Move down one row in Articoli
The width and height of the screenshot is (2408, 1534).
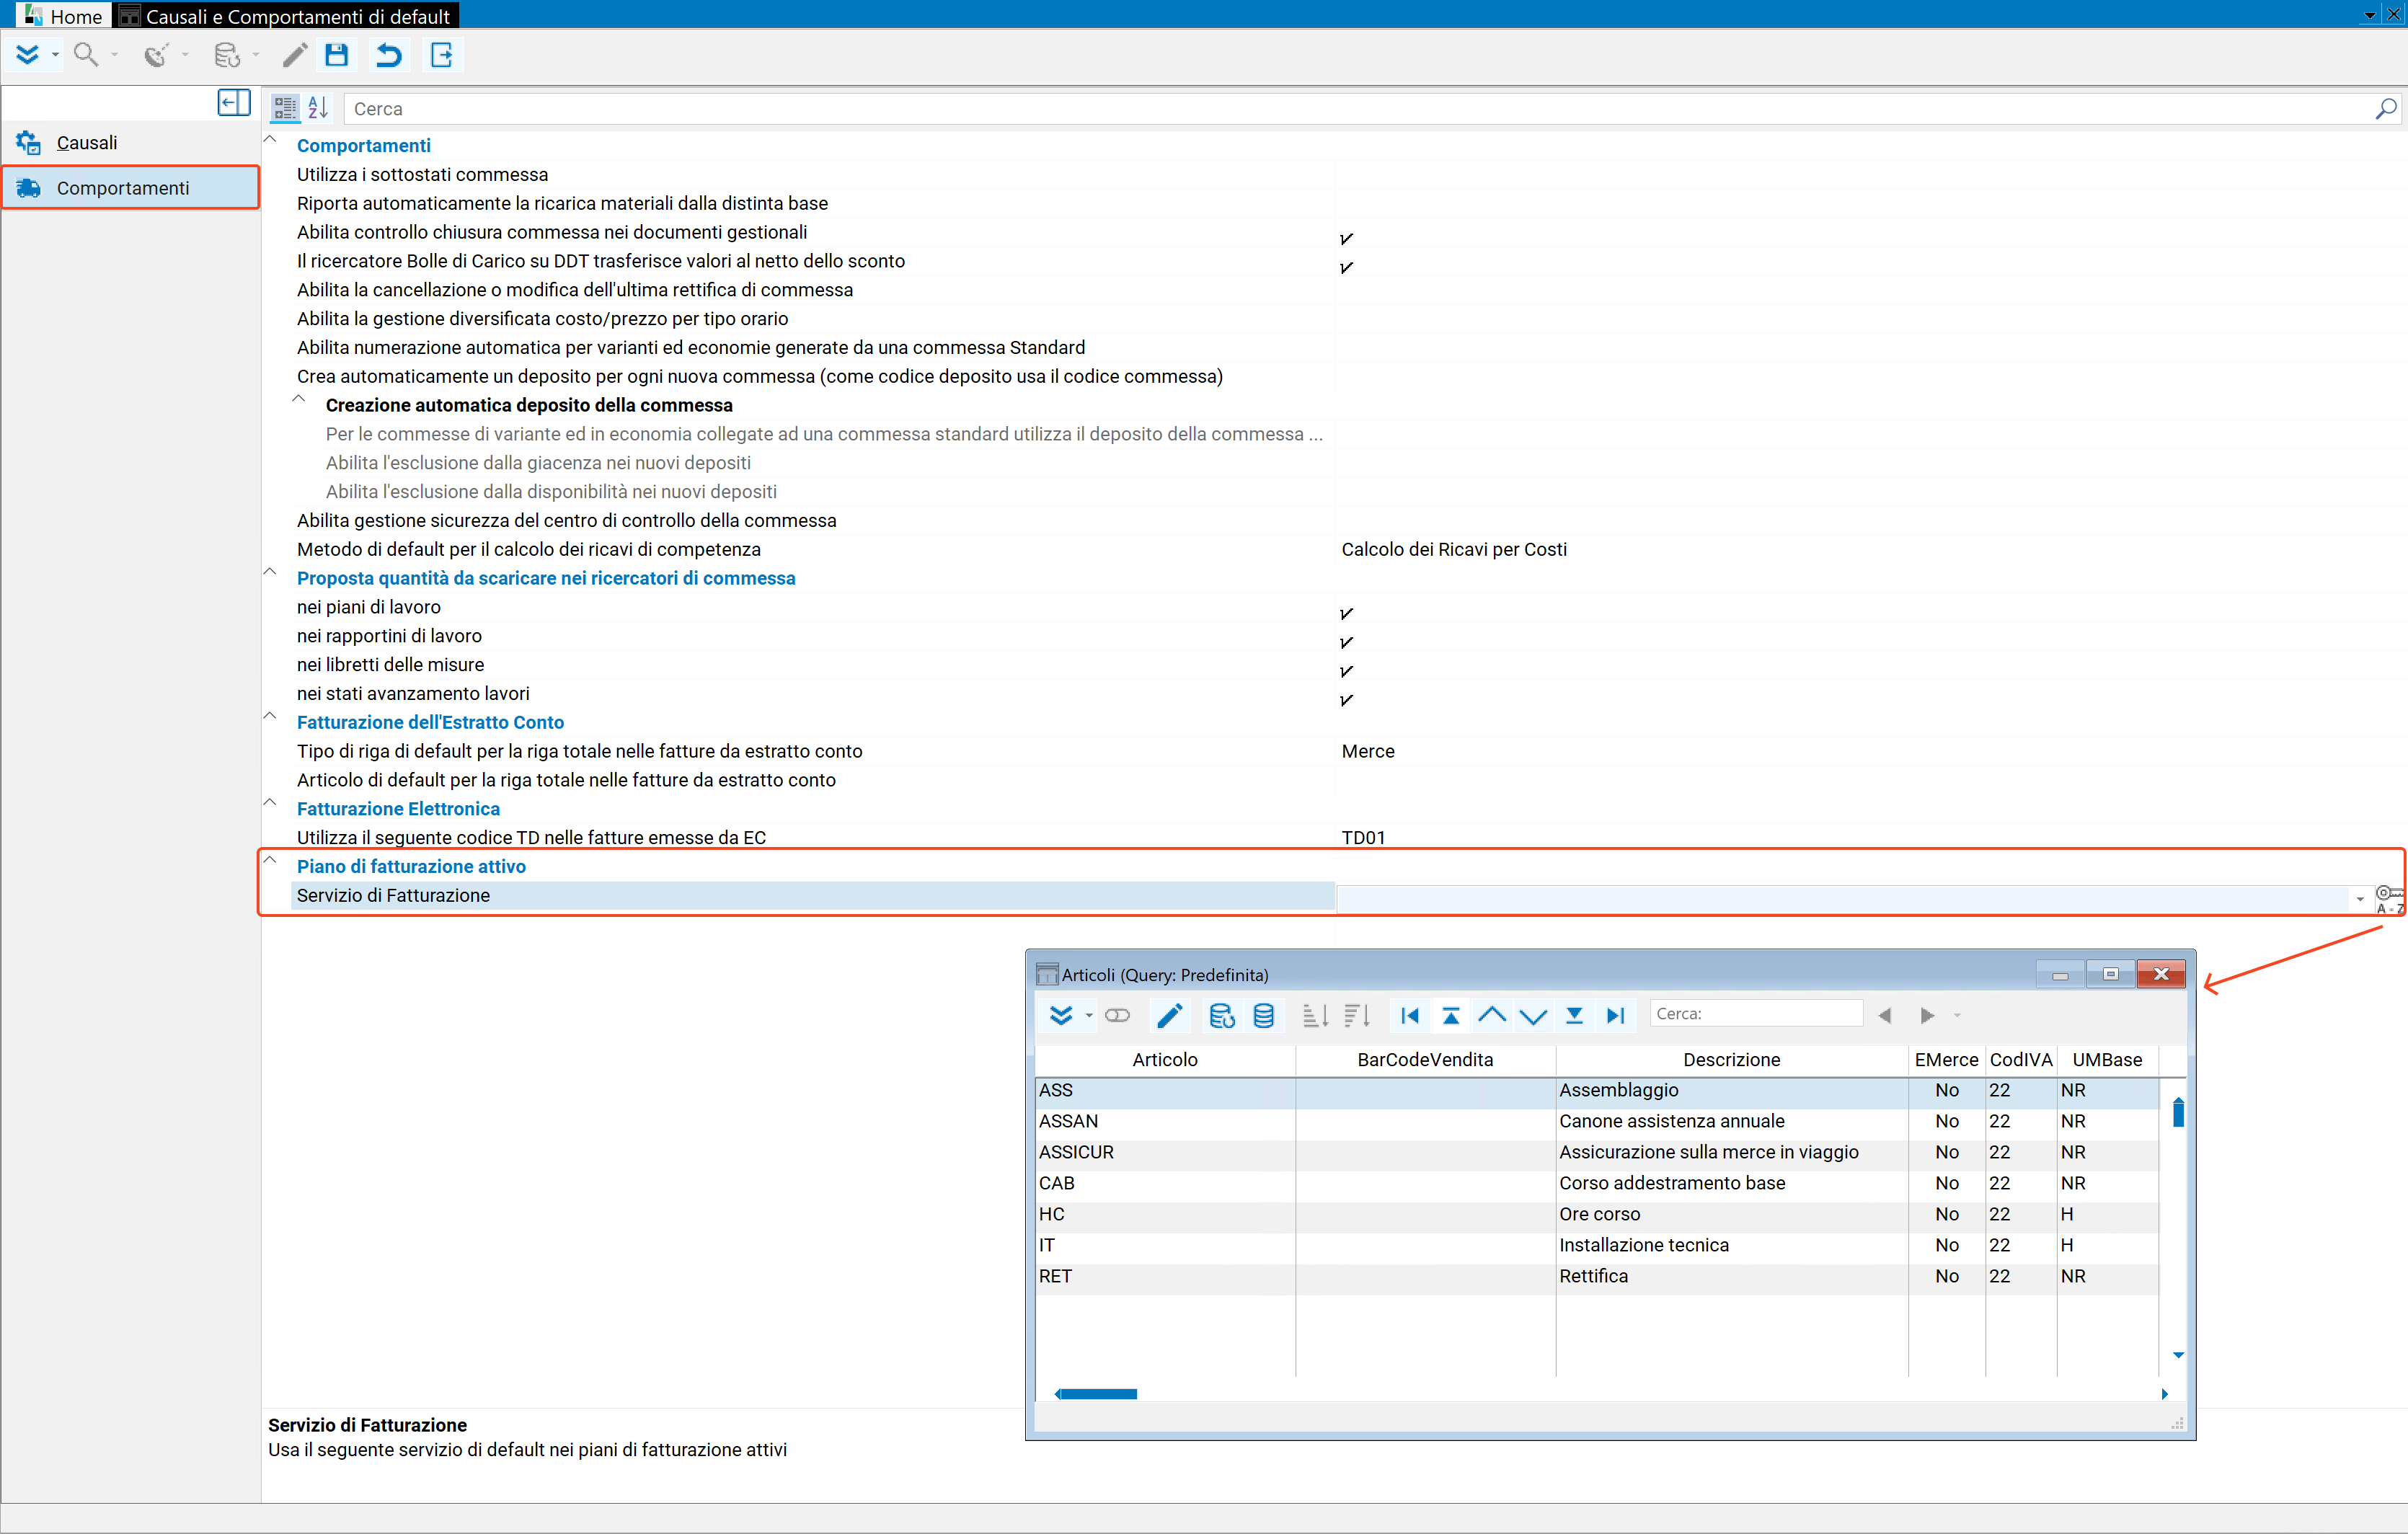[1533, 1017]
